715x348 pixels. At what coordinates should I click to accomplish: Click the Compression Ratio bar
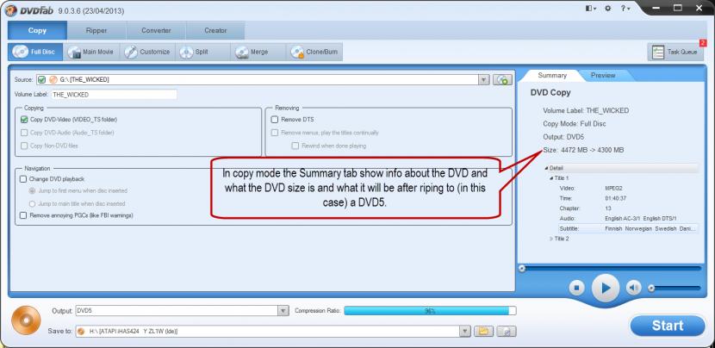pos(430,311)
